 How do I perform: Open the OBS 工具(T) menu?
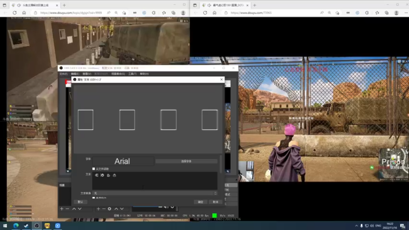[x=132, y=74]
